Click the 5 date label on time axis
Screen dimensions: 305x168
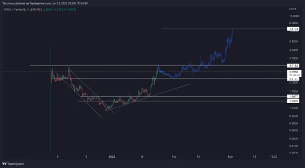57,157
